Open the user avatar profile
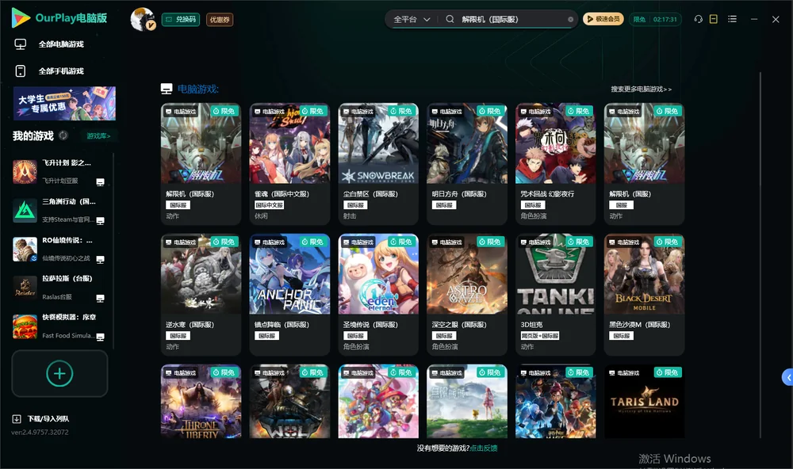 [x=143, y=19]
